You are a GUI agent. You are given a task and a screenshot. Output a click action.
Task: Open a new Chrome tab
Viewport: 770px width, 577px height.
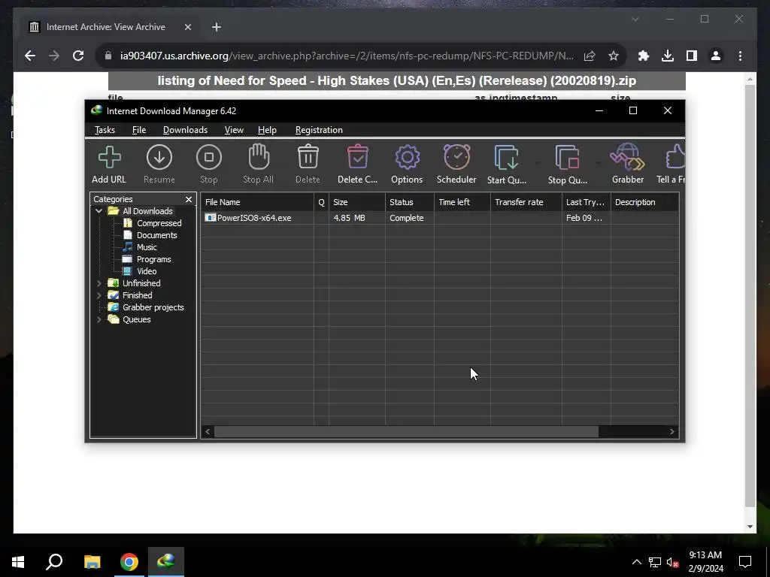pyautogui.click(x=217, y=27)
